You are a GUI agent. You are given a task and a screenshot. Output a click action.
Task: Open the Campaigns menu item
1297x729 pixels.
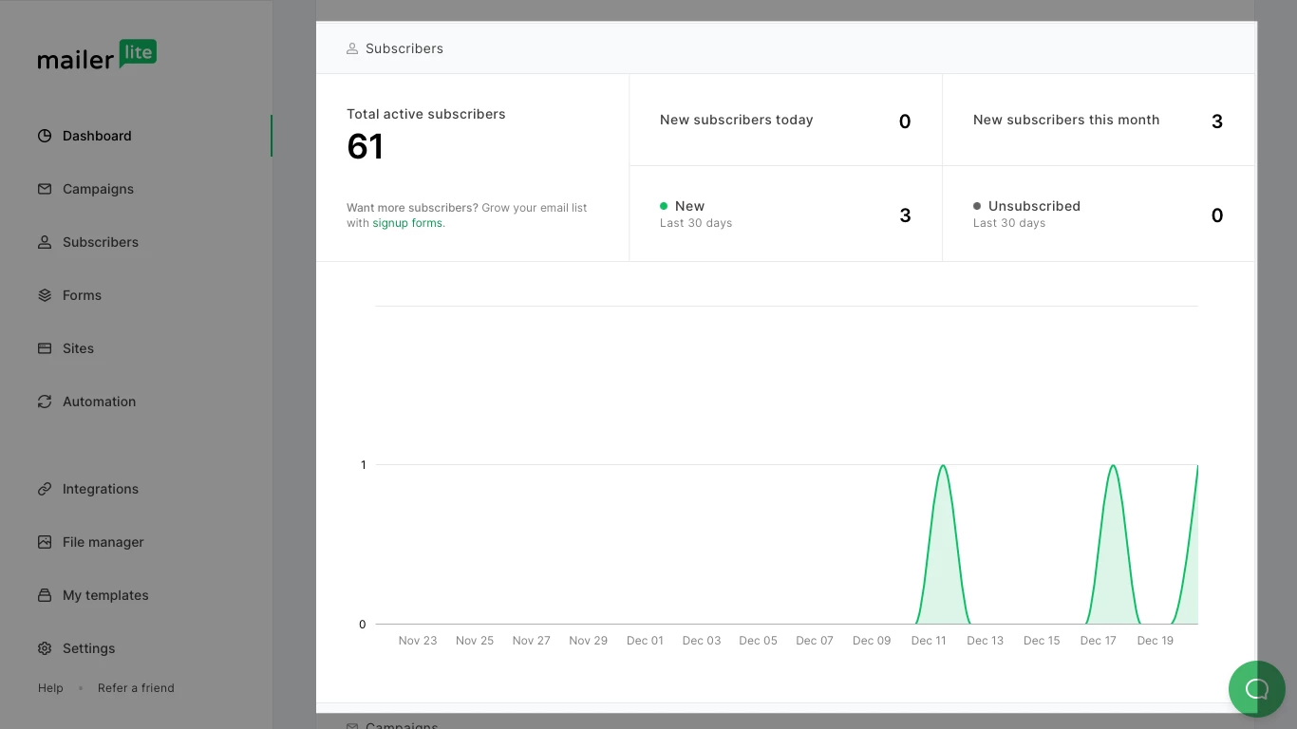click(98, 189)
